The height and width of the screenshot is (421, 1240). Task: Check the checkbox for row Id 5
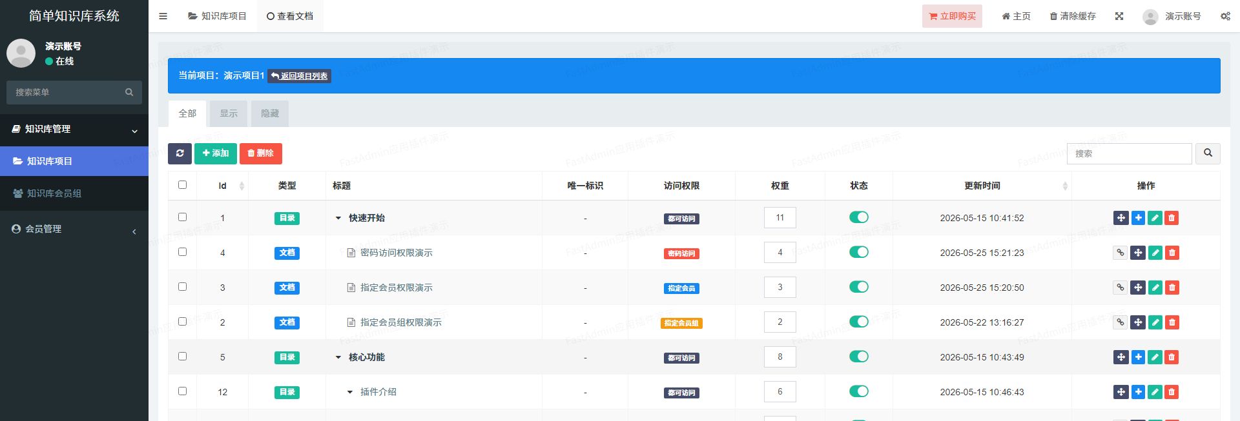182,357
